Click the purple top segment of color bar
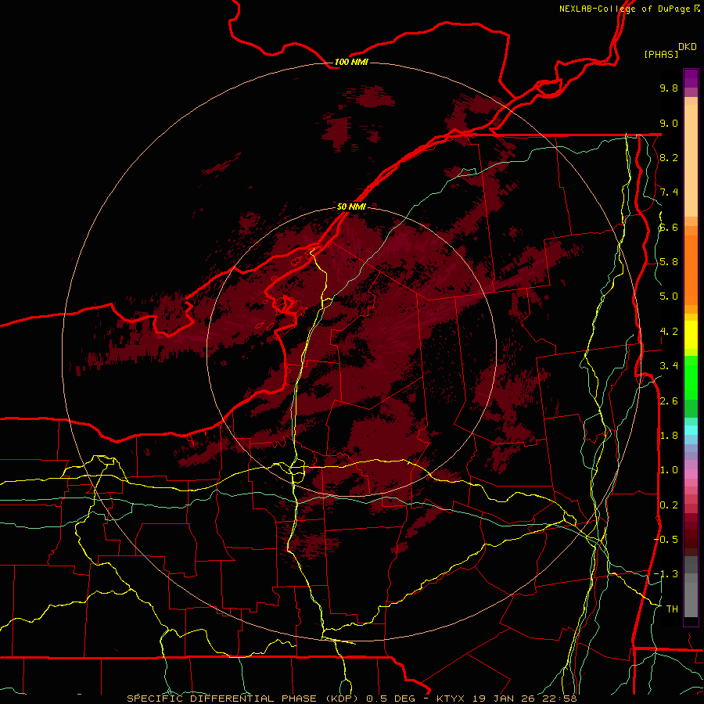Screen dimensions: 704x704 tap(691, 78)
